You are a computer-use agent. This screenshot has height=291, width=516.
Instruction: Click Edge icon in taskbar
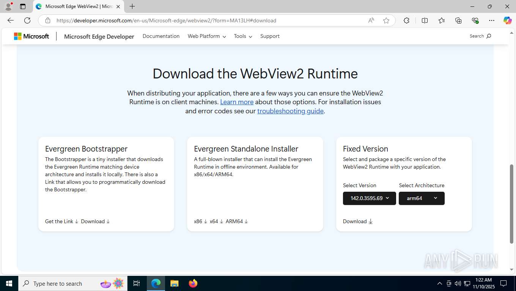[156, 283]
